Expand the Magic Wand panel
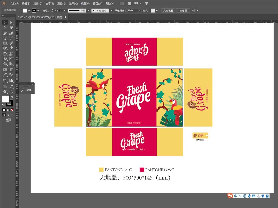Image resolution: width=278 pixels, height=208 pixels. tap(29, 84)
